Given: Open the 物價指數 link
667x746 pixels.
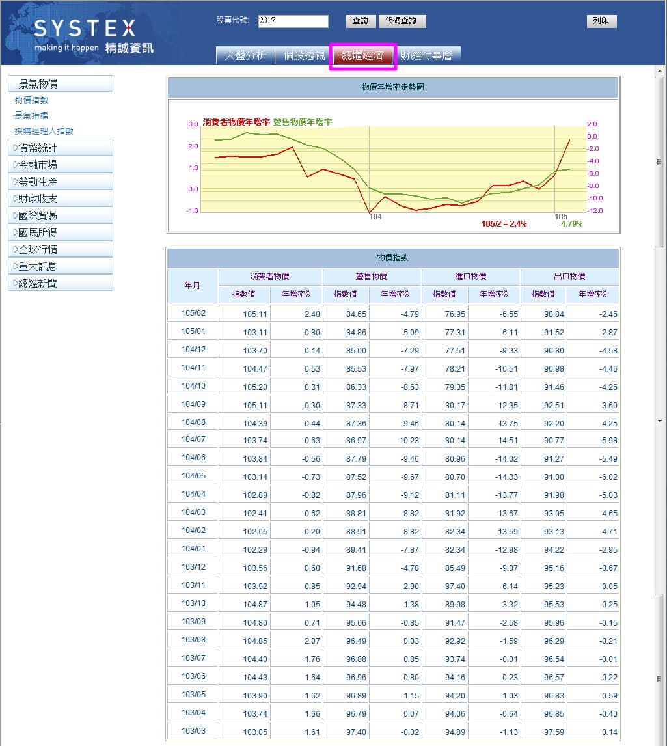Looking at the screenshot, I should pyautogui.click(x=31, y=100).
